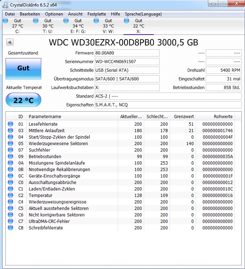Select the C: drive tab at 27 °C
This screenshot has height=269, width=245.
[17, 26]
